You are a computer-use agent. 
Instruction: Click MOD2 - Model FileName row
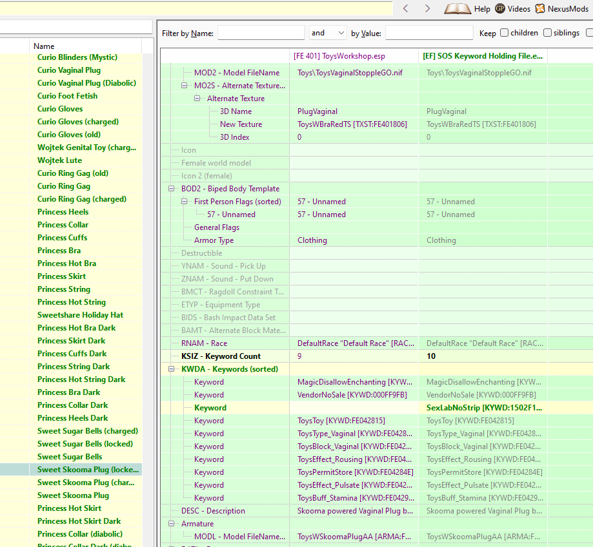(x=237, y=72)
